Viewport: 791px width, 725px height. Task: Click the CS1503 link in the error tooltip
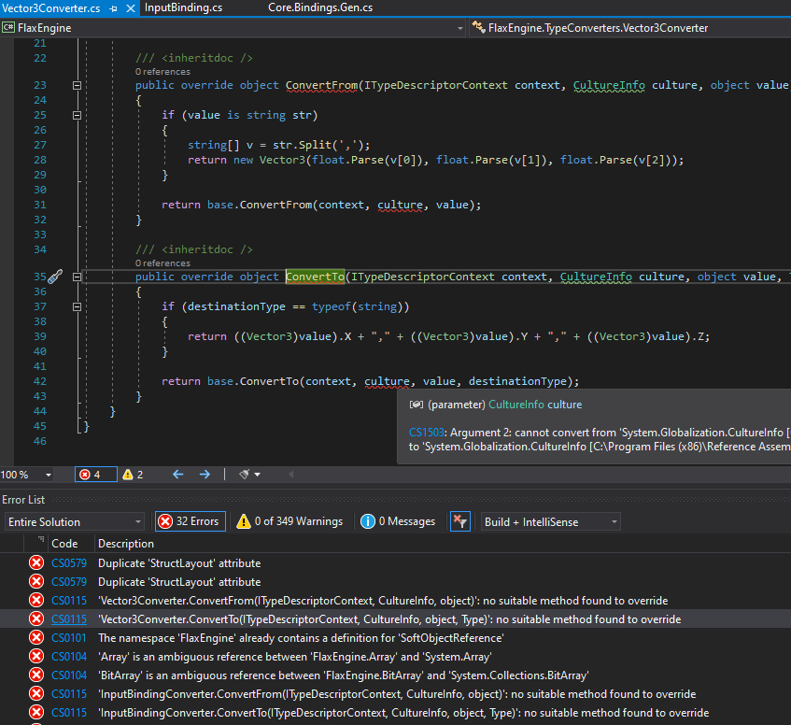[x=424, y=433]
